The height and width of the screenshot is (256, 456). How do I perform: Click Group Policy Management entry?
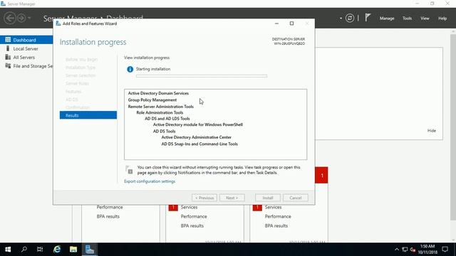click(x=152, y=100)
